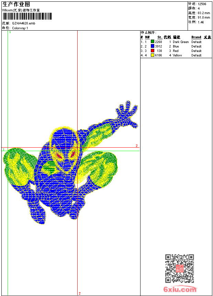The width and height of the screenshot is (213, 296).
Task: Click the stitch count 2268 in row 1
Action: [158, 42]
